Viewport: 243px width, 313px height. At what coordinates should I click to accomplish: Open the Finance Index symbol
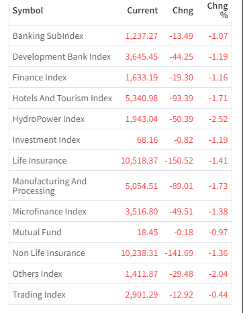pos(40,78)
